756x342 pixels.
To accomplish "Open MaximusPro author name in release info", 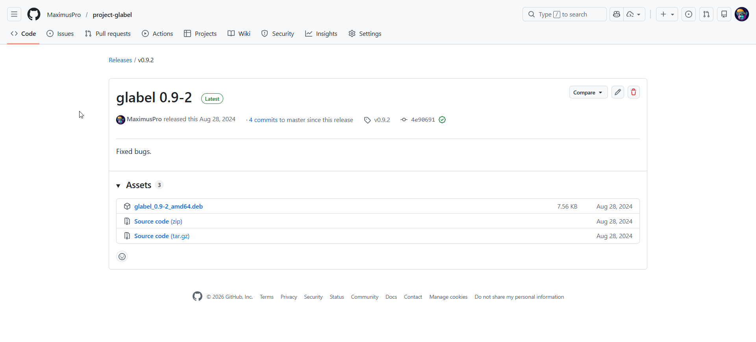I will (144, 119).
